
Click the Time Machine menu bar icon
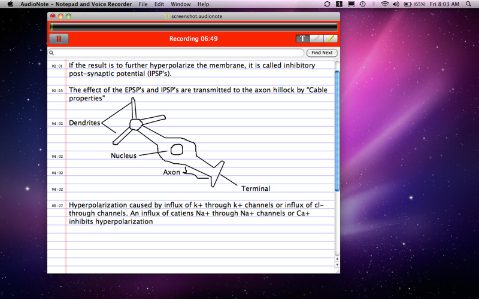click(363, 4)
